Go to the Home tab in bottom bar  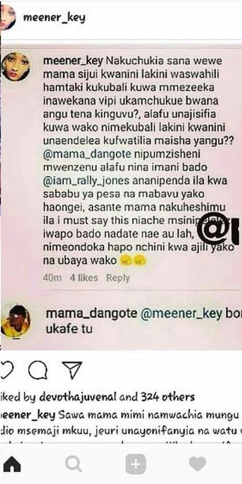pos(12,464)
